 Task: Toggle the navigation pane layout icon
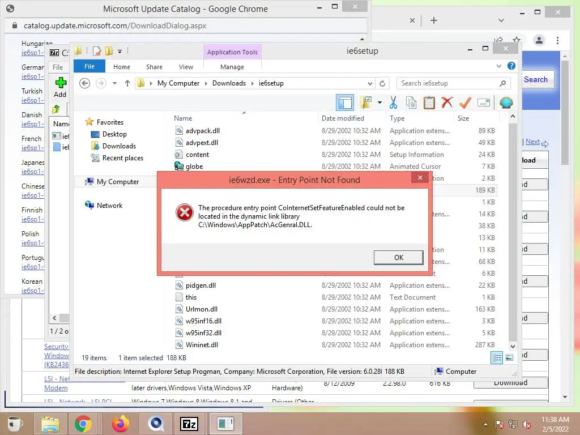(345, 103)
